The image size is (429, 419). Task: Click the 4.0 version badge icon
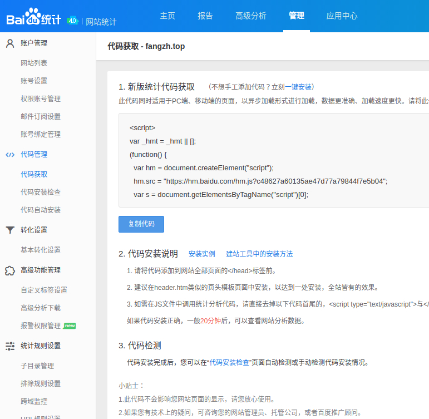point(72,21)
